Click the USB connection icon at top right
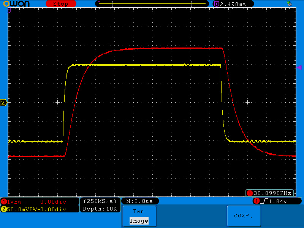 coord(289,3)
